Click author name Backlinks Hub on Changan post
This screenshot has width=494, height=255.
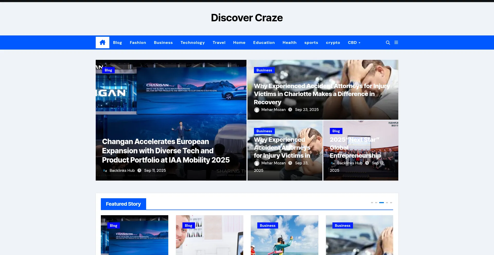(122, 171)
